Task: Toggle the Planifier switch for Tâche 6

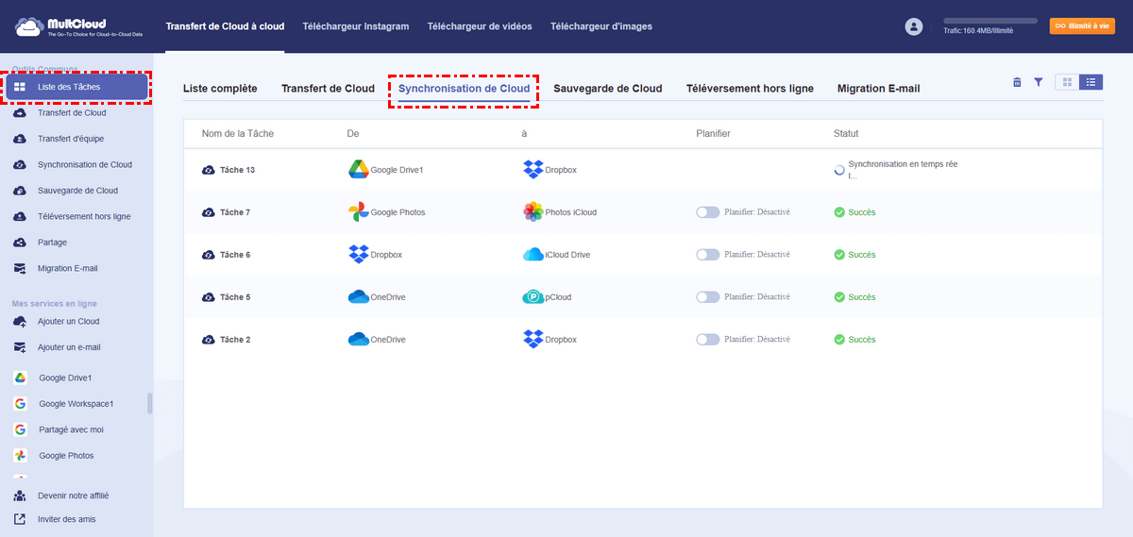Action: 707,255
